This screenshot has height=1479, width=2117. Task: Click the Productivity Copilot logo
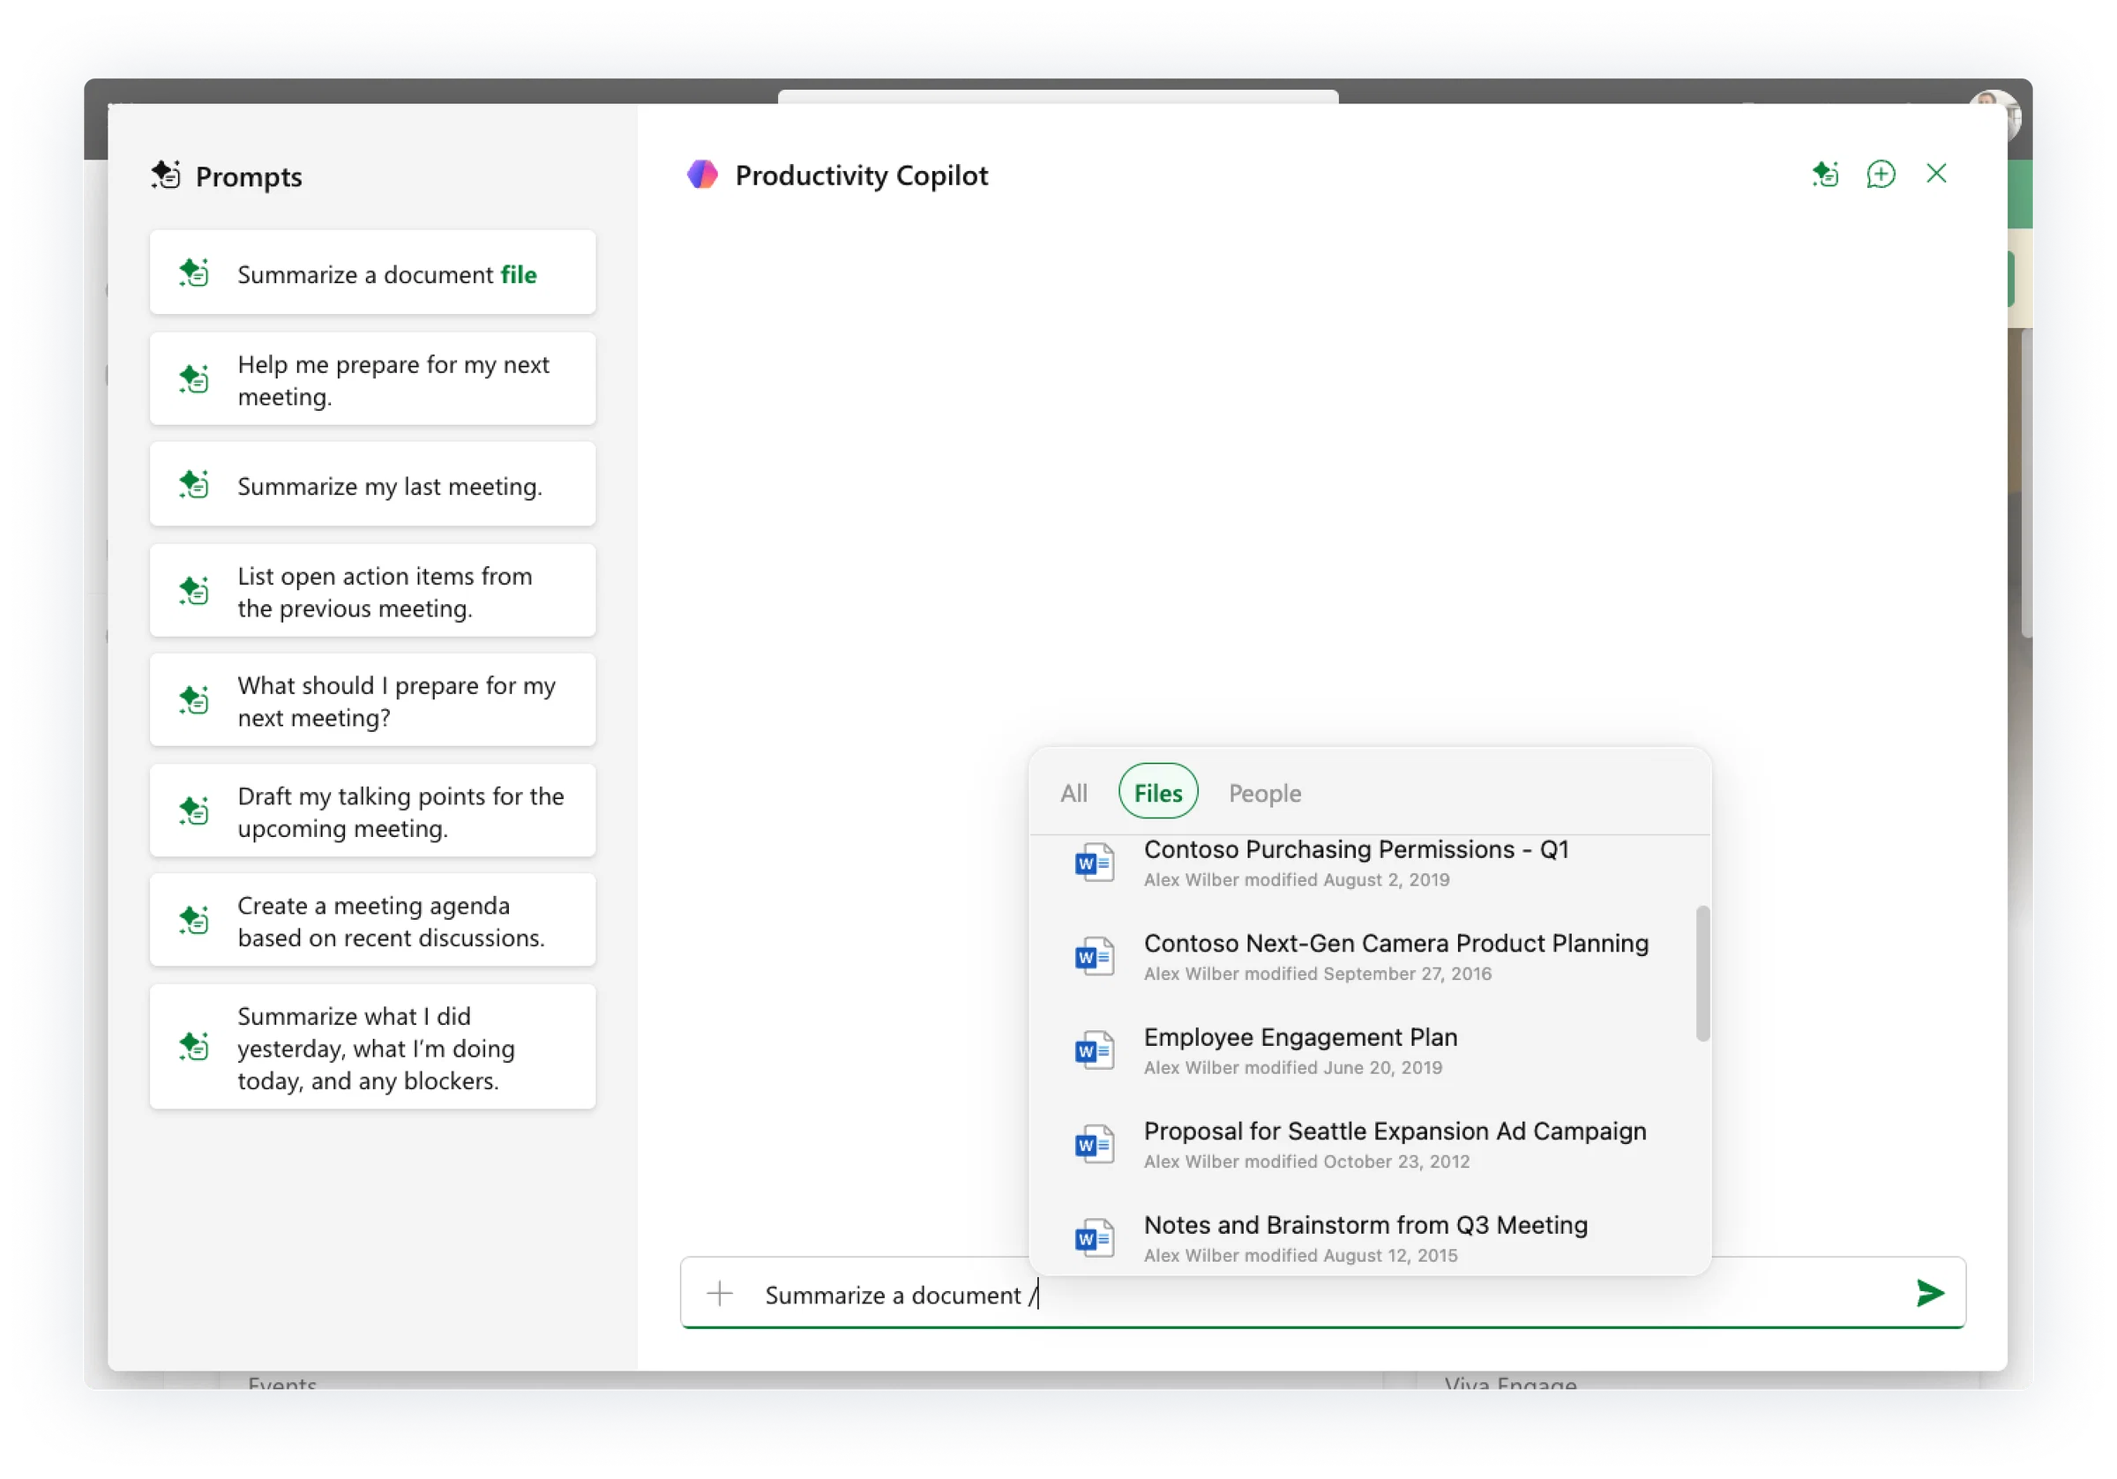[703, 175]
